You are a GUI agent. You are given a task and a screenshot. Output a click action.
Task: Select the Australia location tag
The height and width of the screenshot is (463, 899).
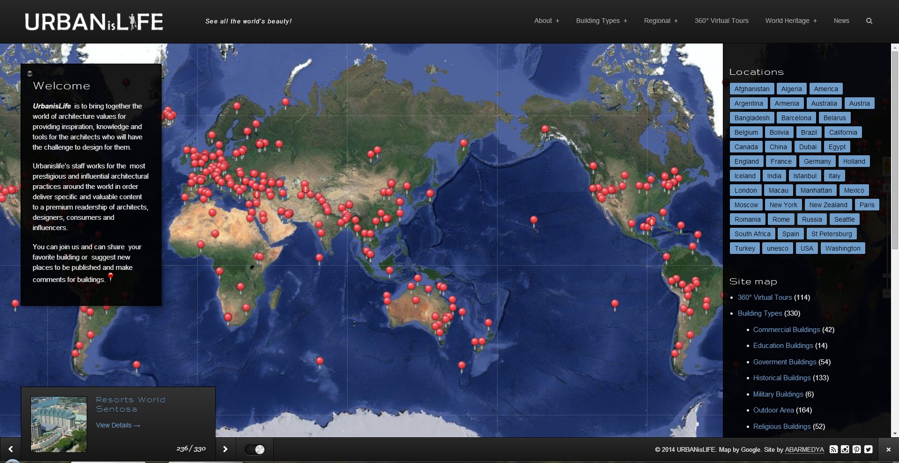pyautogui.click(x=824, y=103)
